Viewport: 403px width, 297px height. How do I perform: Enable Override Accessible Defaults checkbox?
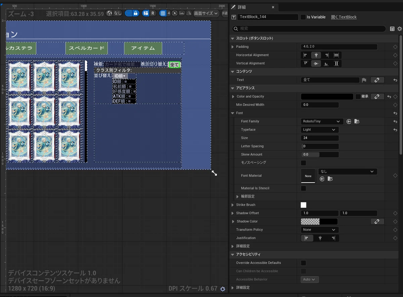tap(303, 263)
